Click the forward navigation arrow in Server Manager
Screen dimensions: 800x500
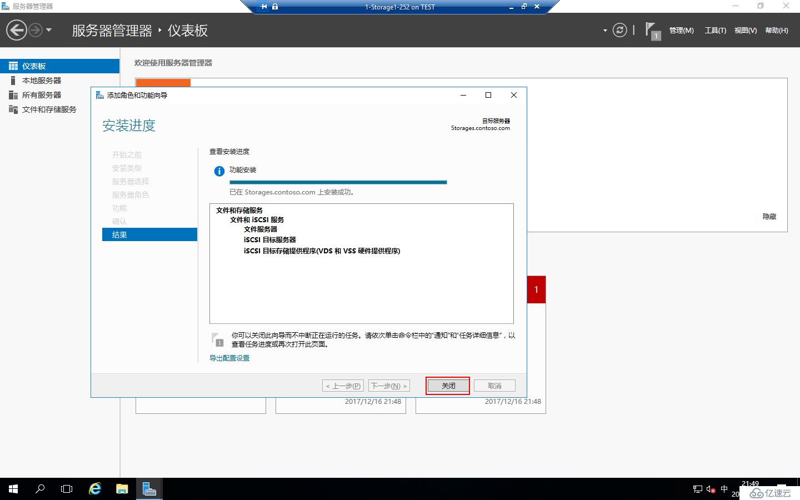pyautogui.click(x=35, y=30)
